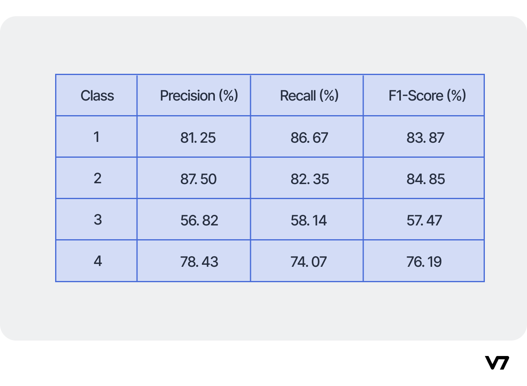Select the Class 1 row label
This screenshot has width=527, height=386.
click(x=96, y=137)
